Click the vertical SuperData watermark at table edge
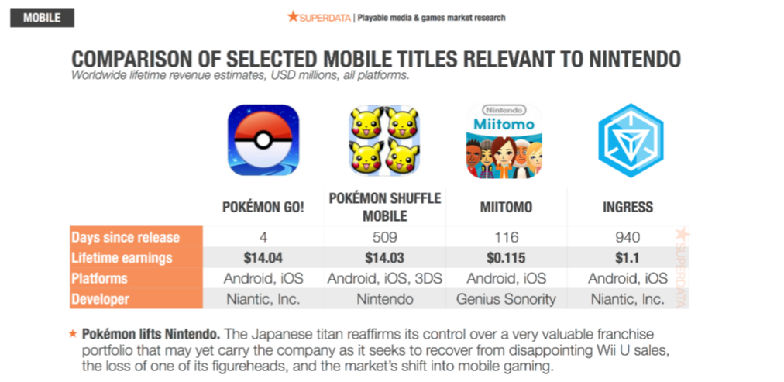The image size is (784, 382). 682,266
